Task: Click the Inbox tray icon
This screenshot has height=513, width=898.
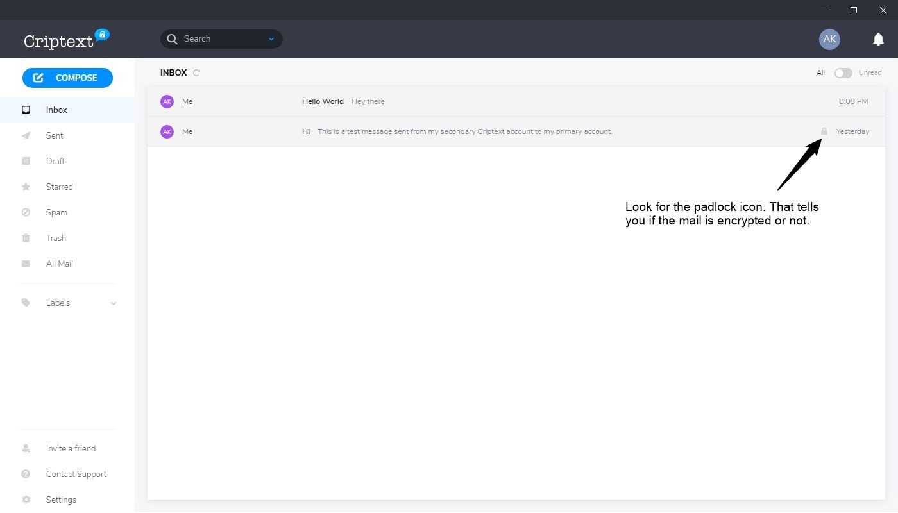Action: coord(26,110)
